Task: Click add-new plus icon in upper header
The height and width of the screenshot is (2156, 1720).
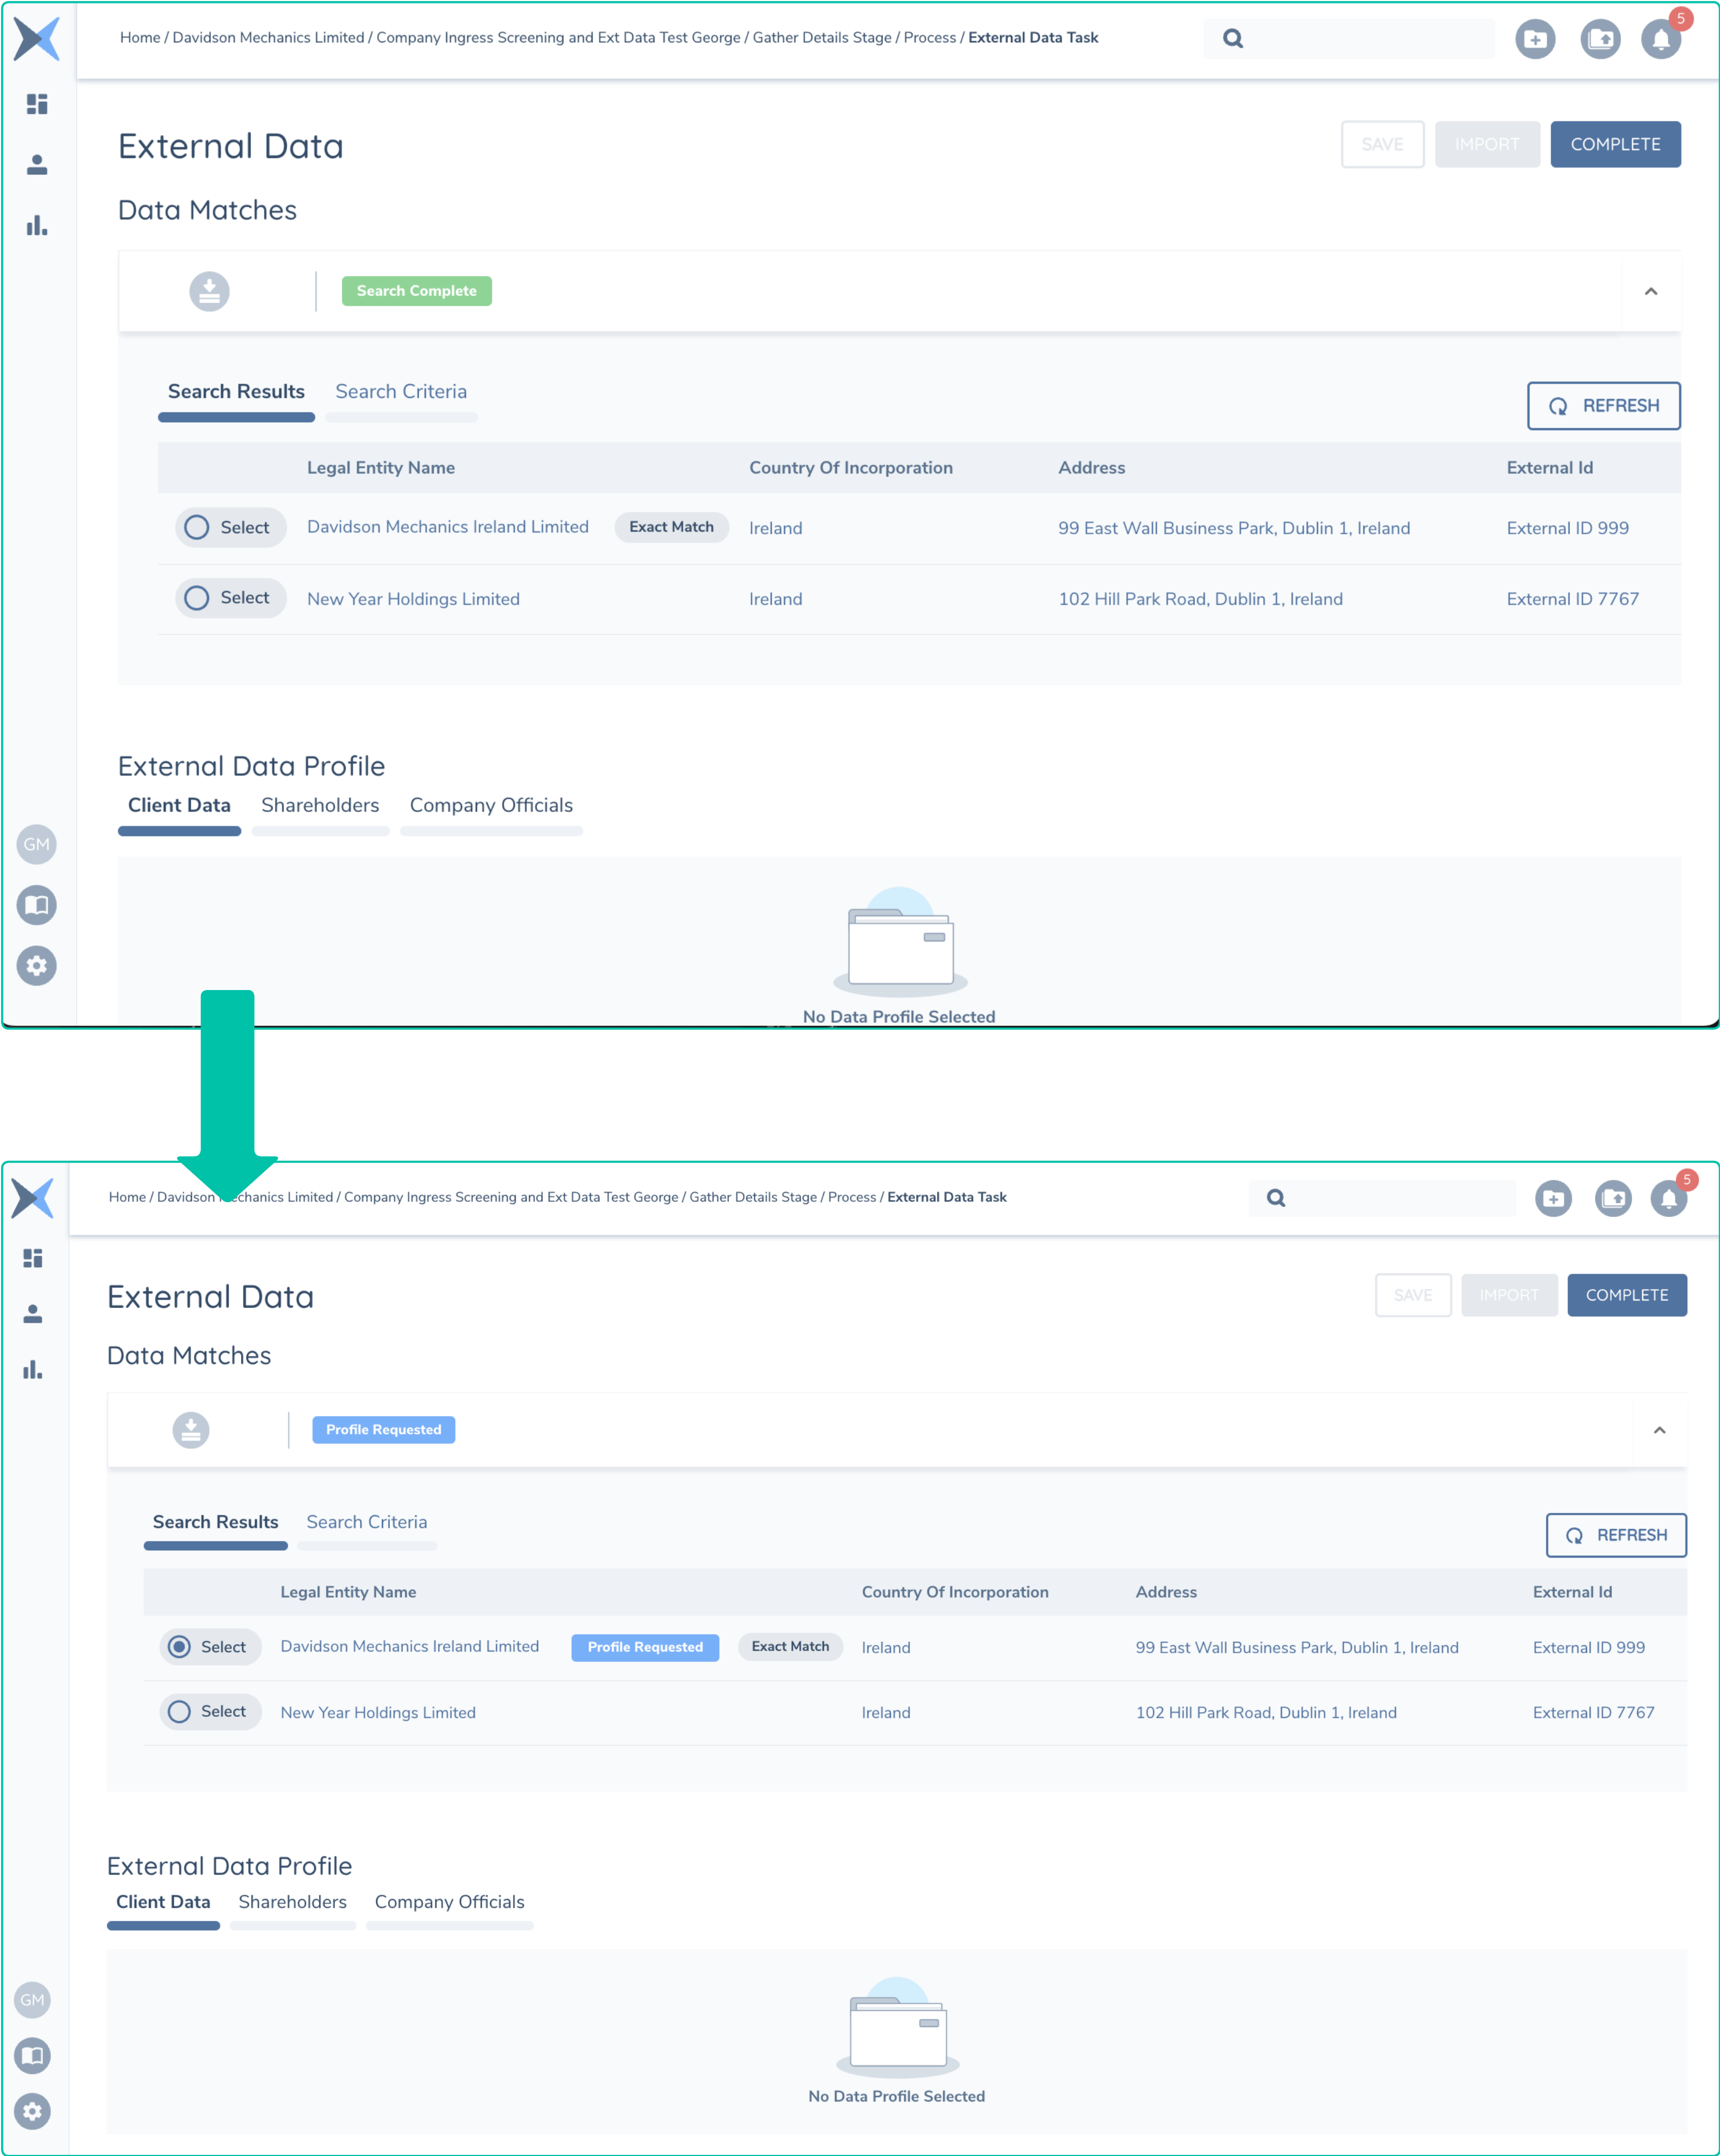Action: coord(1535,39)
